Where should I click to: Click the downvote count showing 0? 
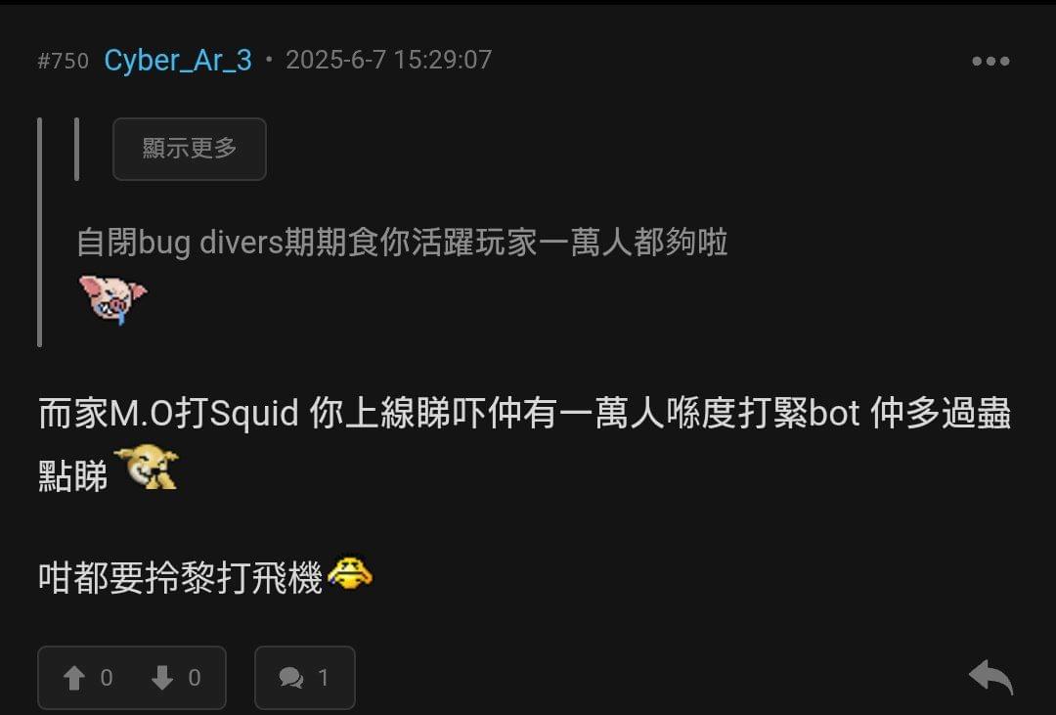point(195,678)
